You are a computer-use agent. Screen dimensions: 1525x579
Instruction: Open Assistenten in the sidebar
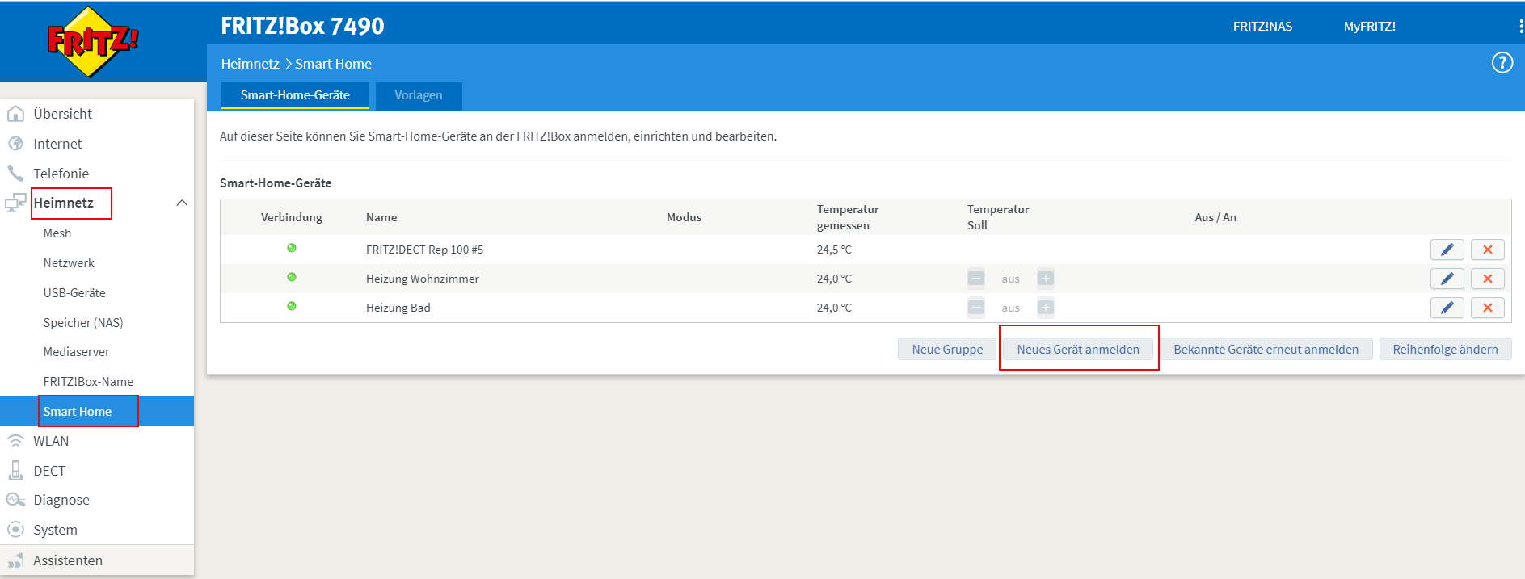(68, 560)
